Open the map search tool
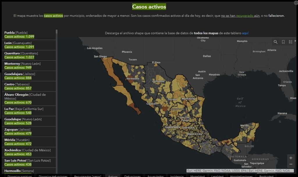The width and height of the screenshot is (298, 177). [275, 42]
